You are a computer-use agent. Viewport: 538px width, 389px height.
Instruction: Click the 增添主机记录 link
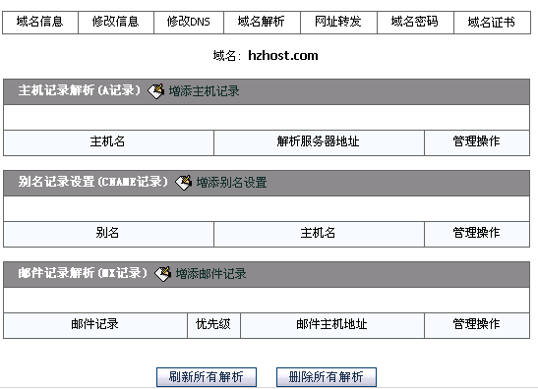205,91
